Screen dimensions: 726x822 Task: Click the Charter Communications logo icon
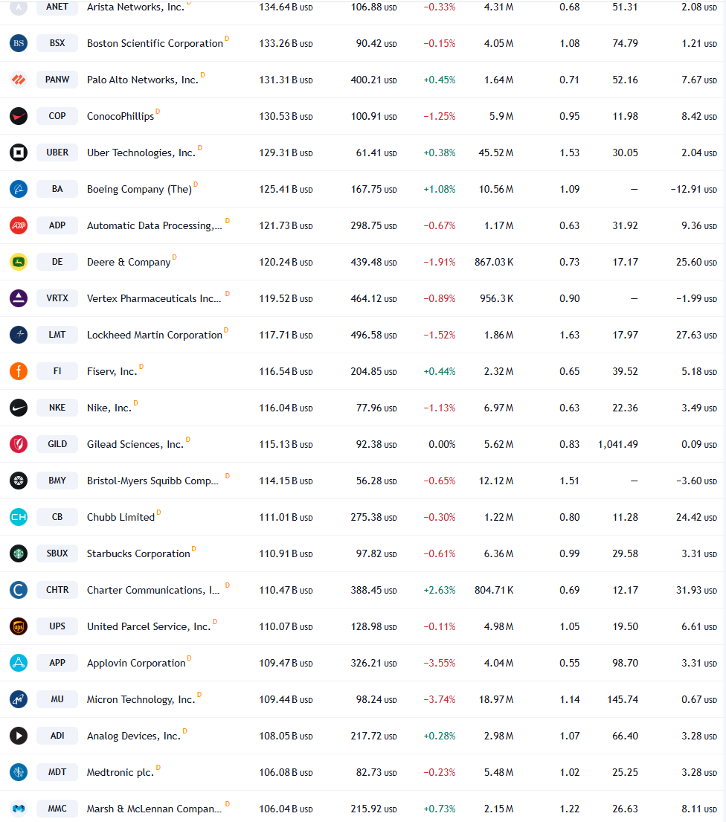(19, 590)
